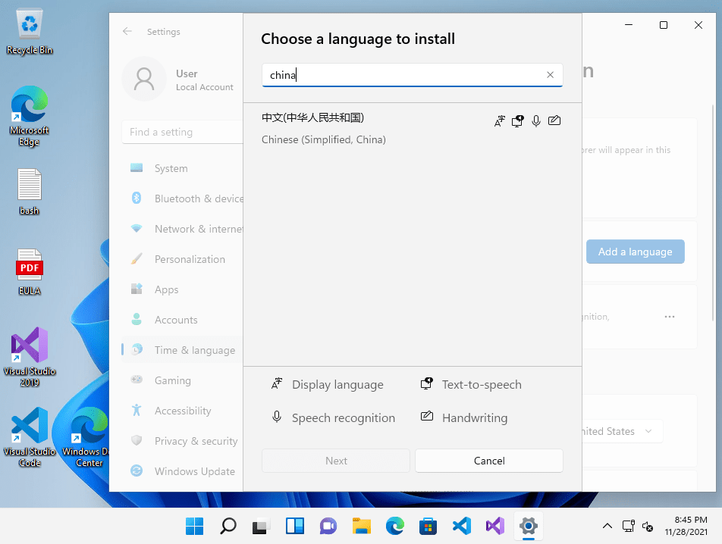This screenshot has height=544, width=722.
Task: Open System settings category
Action: (182, 168)
